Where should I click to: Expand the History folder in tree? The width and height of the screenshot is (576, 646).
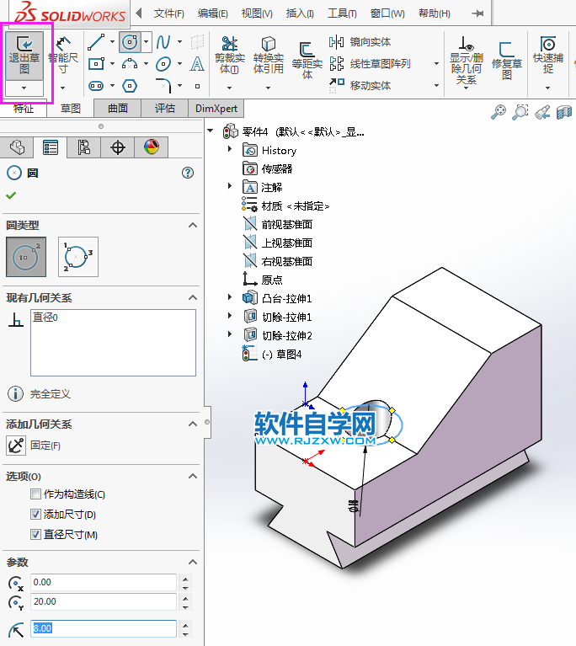click(x=230, y=149)
